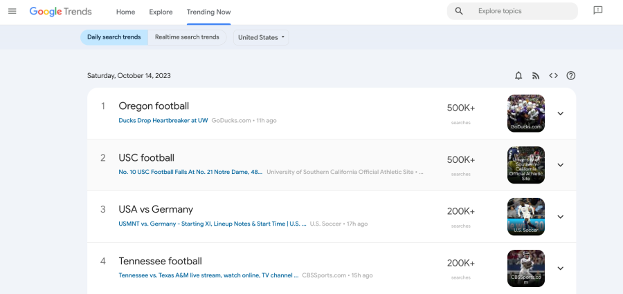Switch to Realtime search trends
This screenshot has width=623, height=294.
pos(187,37)
